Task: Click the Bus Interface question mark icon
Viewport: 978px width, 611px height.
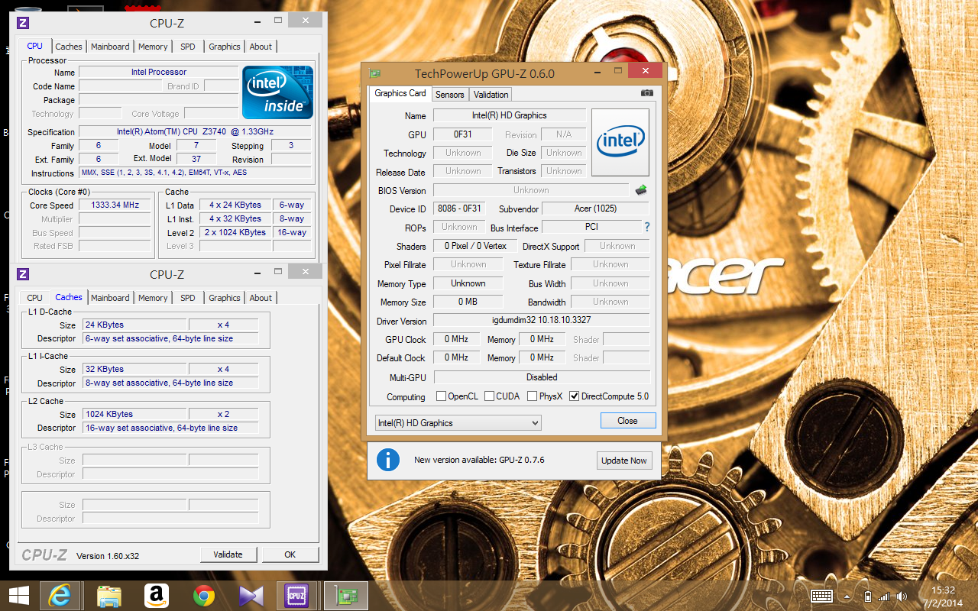Action: (647, 227)
